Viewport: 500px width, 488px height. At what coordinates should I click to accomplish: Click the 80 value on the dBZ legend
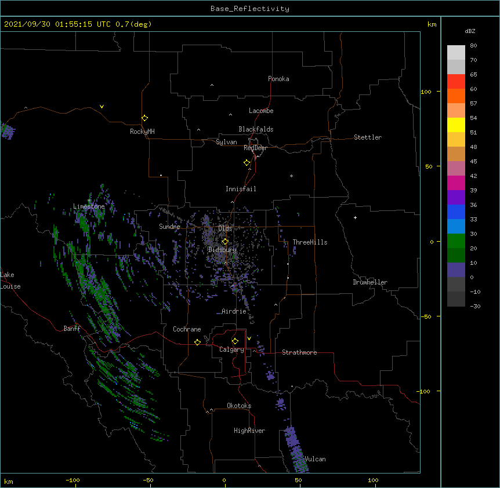(473, 46)
